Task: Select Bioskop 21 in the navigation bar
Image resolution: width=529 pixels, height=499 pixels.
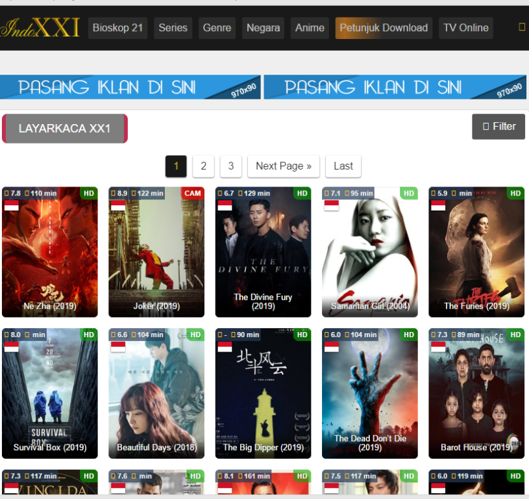Action: pyautogui.click(x=117, y=28)
